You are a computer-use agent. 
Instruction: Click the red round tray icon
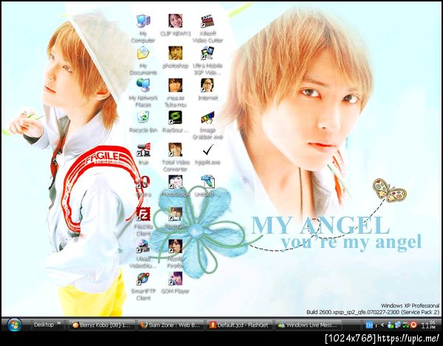413,325
